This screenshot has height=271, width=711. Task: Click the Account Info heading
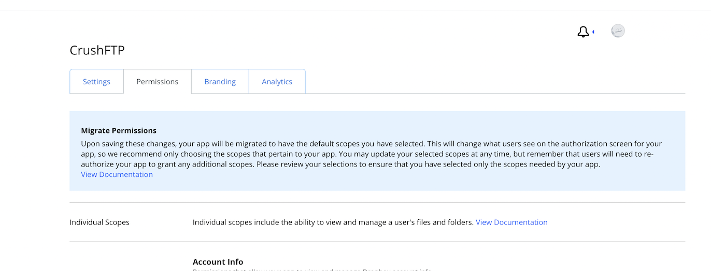pyautogui.click(x=218, y=262)
